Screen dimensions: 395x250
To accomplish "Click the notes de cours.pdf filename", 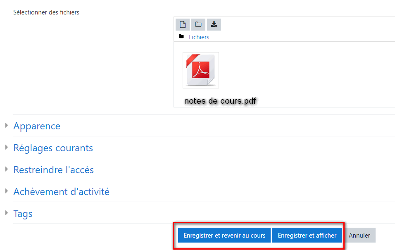I will pos(220,101).
